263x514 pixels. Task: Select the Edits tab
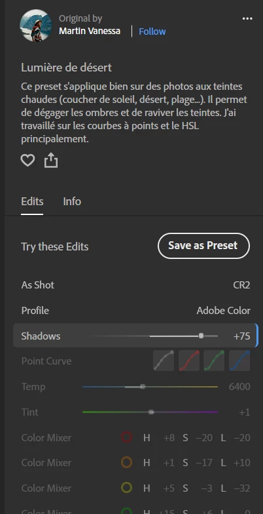coord(32,201)
